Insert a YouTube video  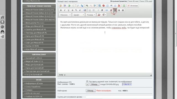point(119,5)
